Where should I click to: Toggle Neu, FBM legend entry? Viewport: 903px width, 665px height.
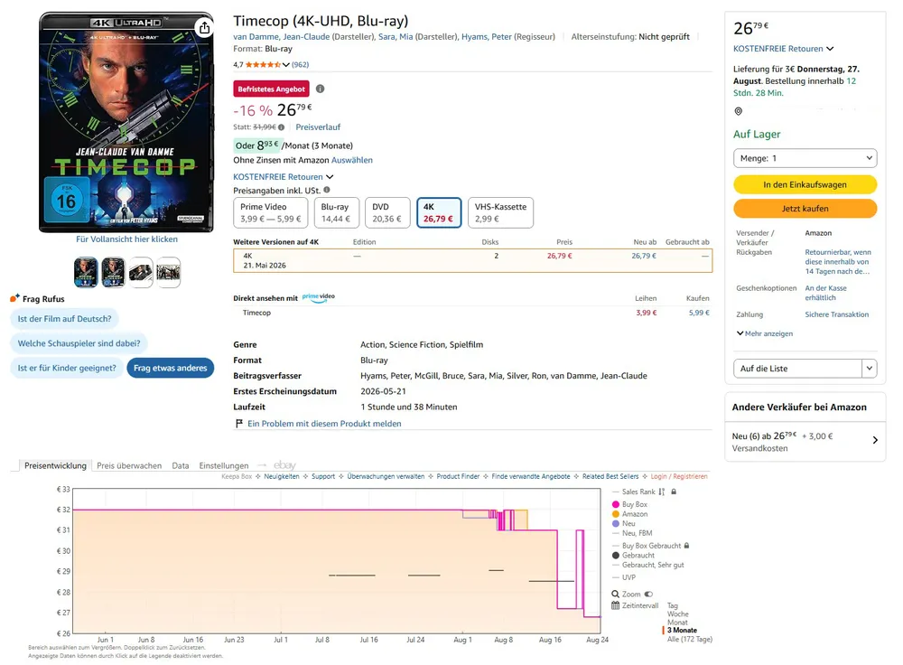tap(632, 533)
